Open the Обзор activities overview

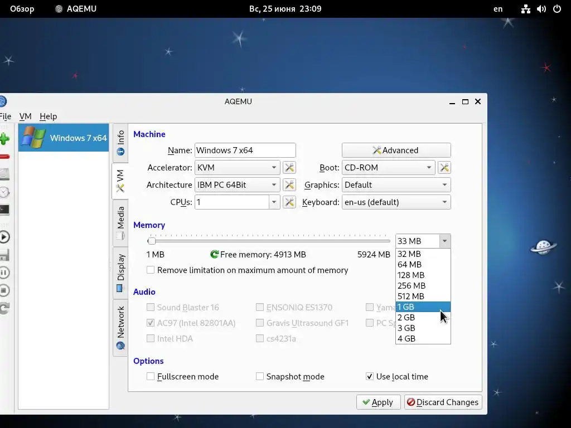22,9
